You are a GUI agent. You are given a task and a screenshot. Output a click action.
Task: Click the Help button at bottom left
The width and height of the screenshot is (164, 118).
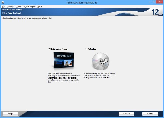(x=10, y=114)
